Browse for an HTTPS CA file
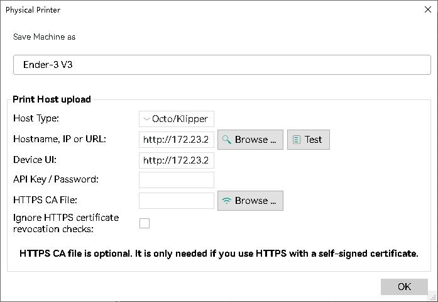 tap(250, 201)
